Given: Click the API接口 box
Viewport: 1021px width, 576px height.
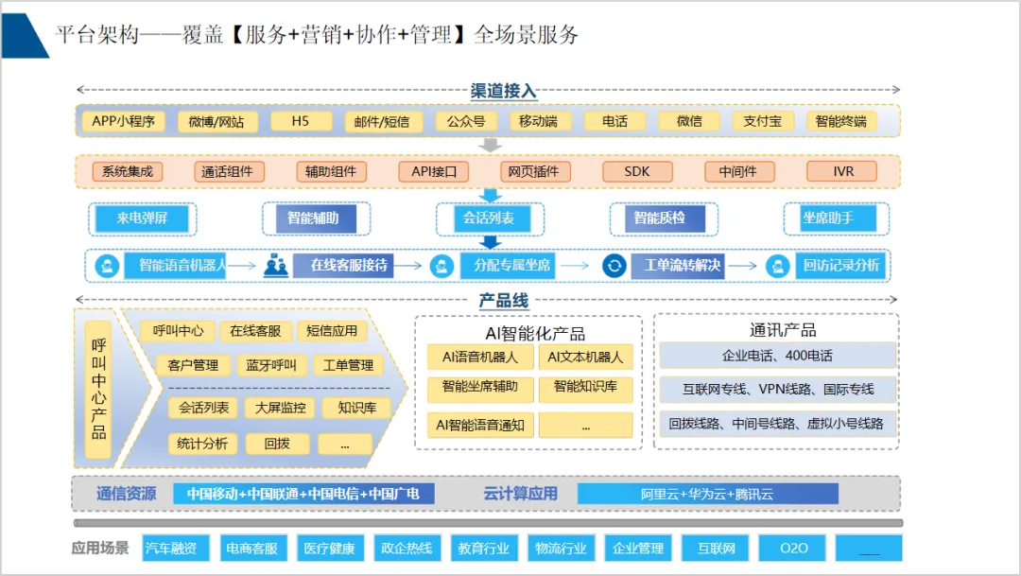Looking at the screenshot, I should pos(434,172).
